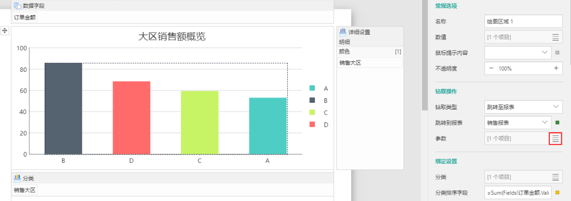Viewport: 571px width, 201px height.
Task: Click the 数据字段 database icon
Action: [x=17, y=6]
